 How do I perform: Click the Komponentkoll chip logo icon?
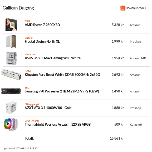coord(123,8)
